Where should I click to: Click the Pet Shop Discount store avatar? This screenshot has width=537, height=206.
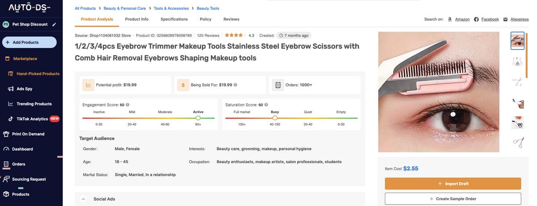[x=6, y=25]
